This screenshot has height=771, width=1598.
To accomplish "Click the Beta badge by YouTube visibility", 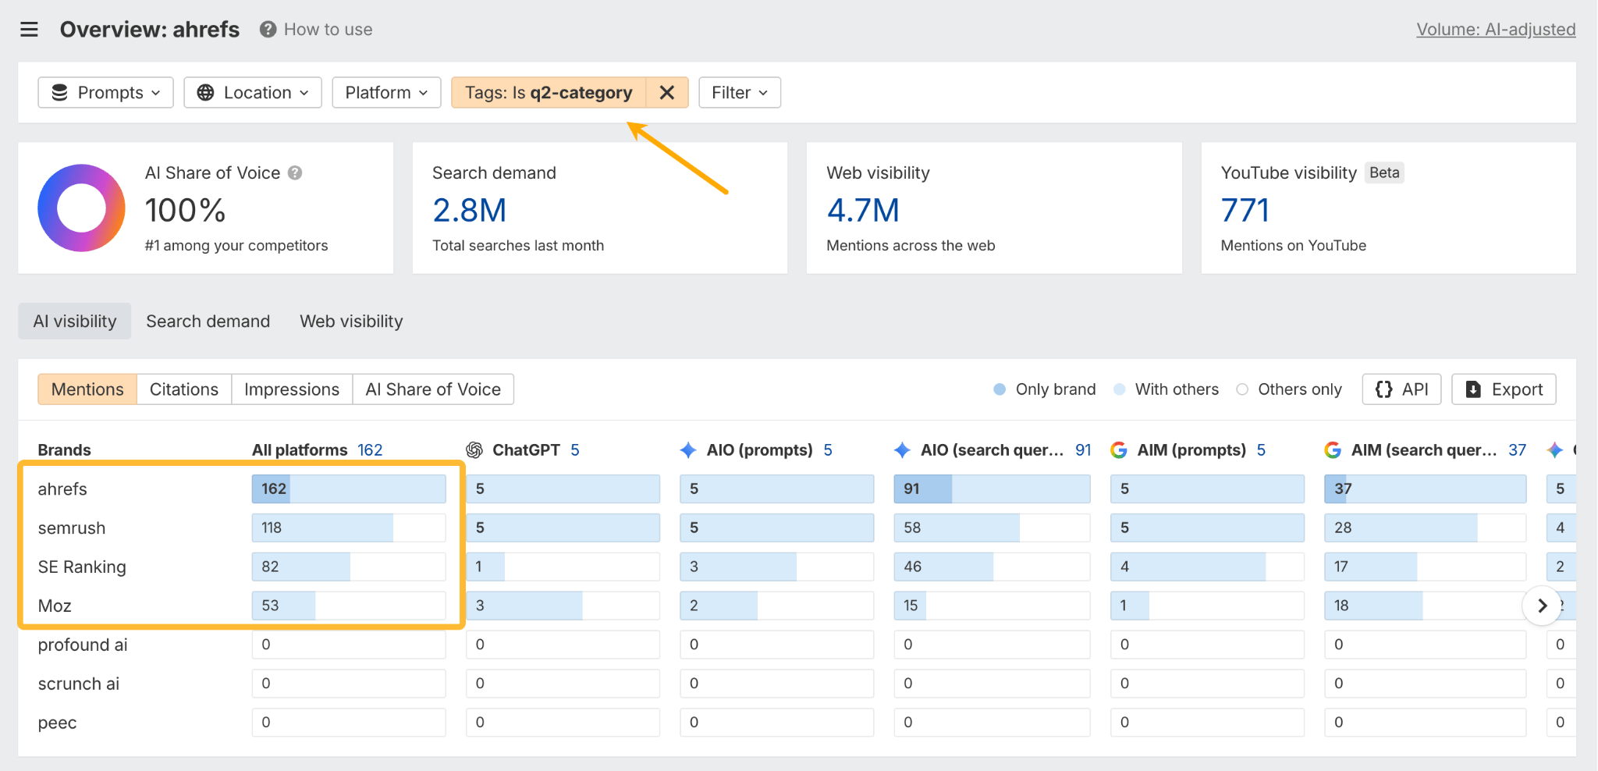I will coord(1384,172).
